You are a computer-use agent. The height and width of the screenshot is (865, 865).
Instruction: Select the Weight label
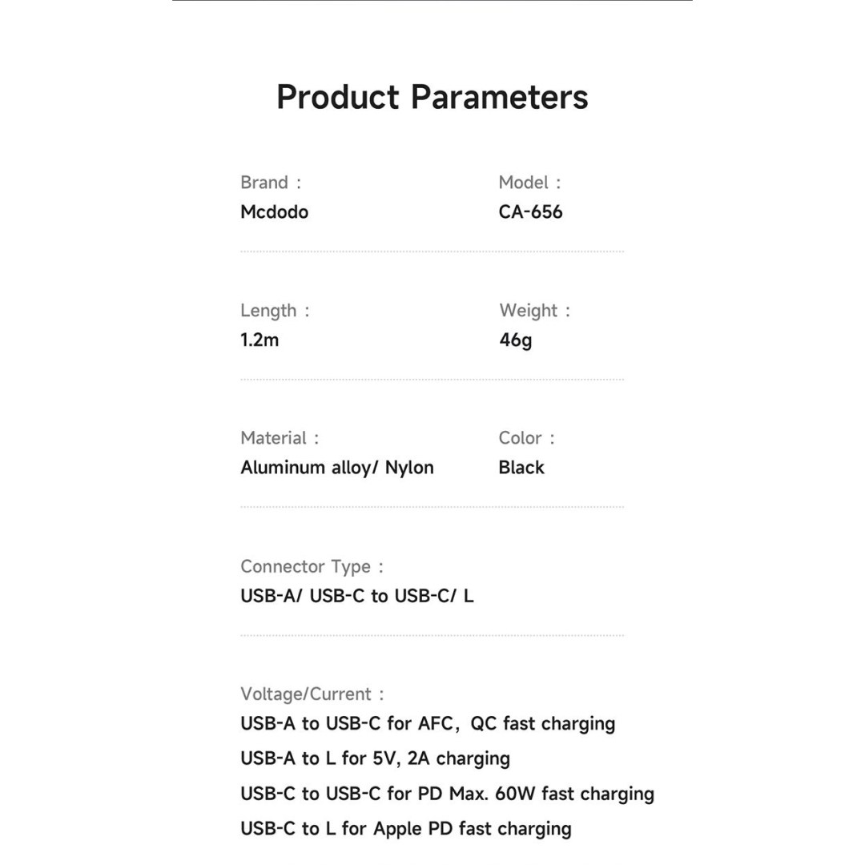pyautogui.click(x=534, y=311)
